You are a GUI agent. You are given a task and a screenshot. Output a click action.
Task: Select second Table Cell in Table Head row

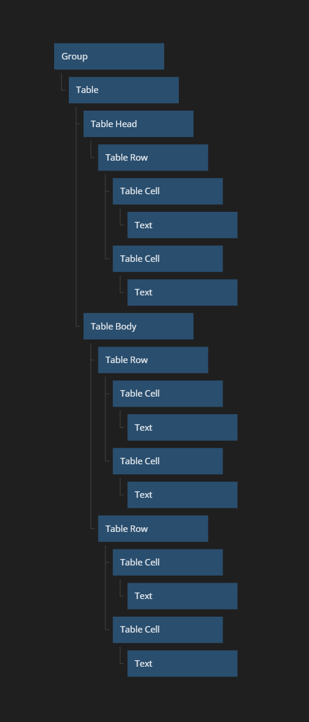168,259
